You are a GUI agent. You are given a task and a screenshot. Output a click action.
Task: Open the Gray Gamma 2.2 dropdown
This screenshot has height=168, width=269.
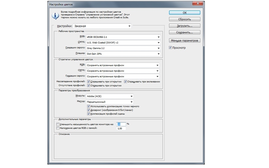(123, 48)
